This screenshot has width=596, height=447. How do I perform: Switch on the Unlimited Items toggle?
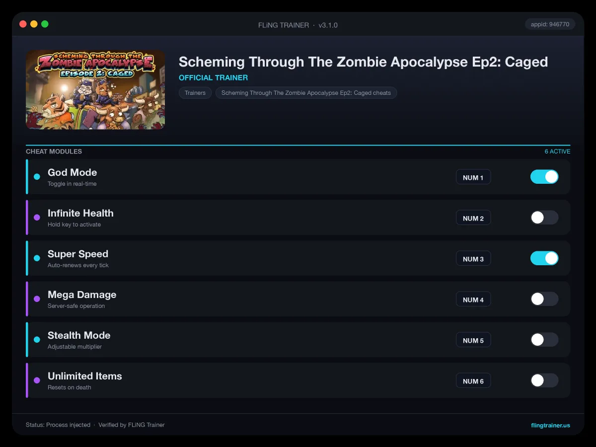544,380
